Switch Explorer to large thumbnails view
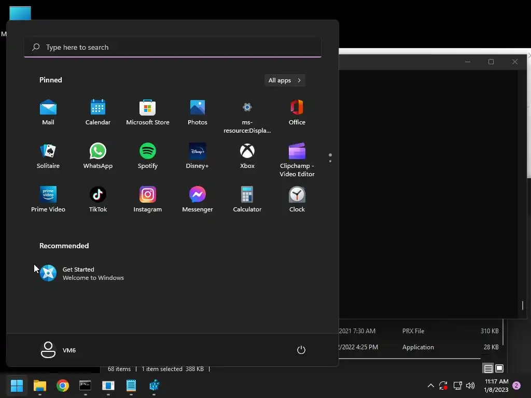 (x=499, y=368)
